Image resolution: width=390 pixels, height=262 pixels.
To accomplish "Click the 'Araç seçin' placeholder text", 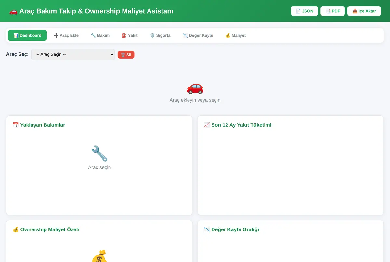I will point(99,167).
